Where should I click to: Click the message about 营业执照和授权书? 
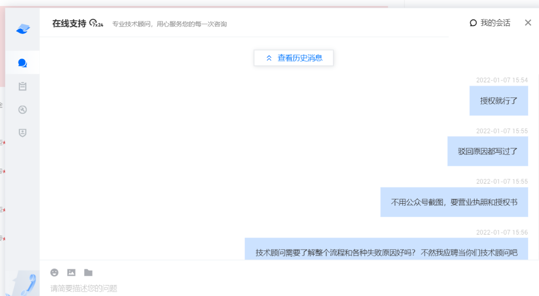click(x=454, y=202)
